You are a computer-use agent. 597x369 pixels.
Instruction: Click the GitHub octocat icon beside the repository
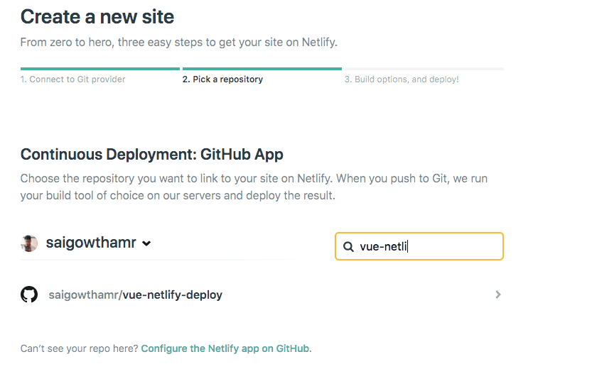[x=29, y=294]
